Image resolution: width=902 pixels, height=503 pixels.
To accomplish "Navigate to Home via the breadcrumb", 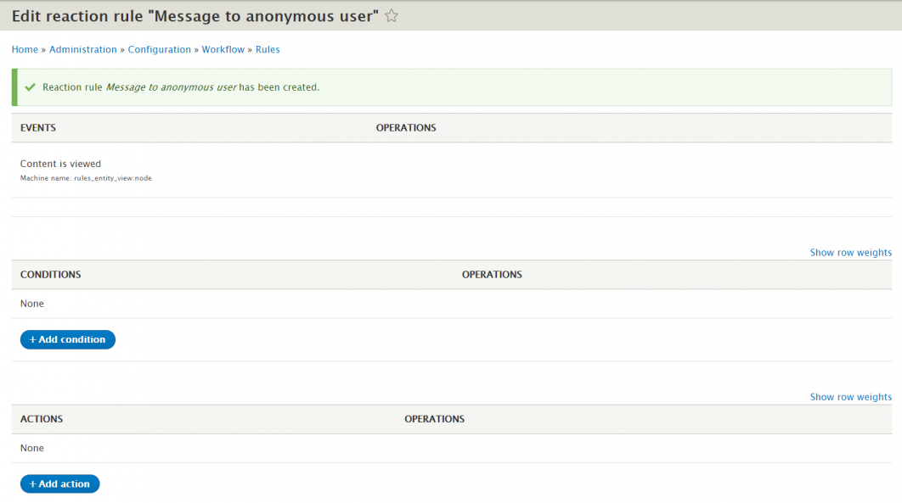I will point(24,49).
